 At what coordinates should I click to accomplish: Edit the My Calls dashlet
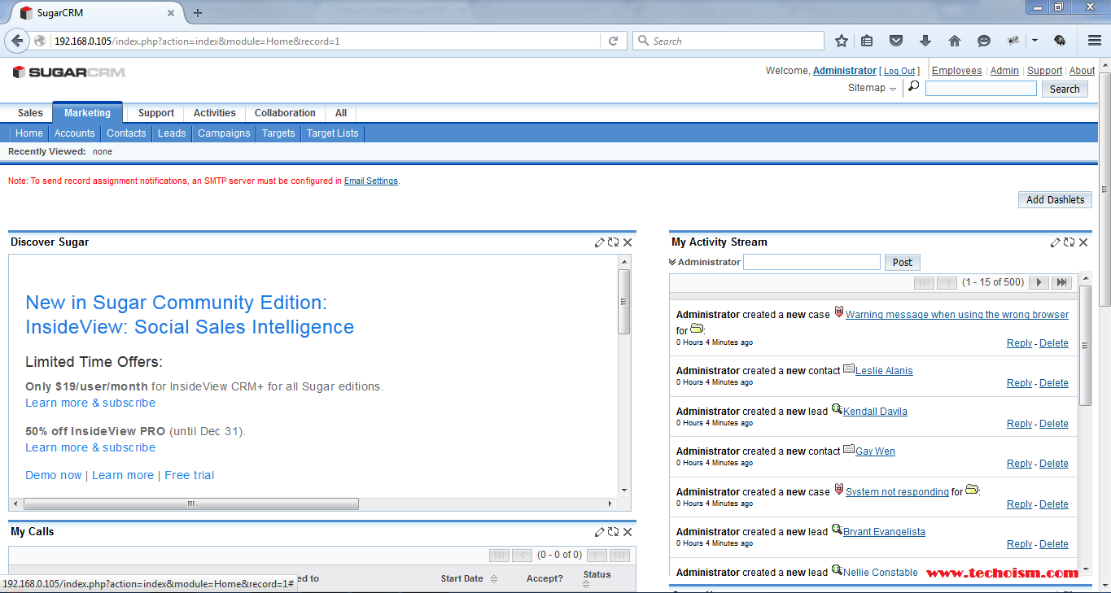pyautogui.click(x=600, y=532)
